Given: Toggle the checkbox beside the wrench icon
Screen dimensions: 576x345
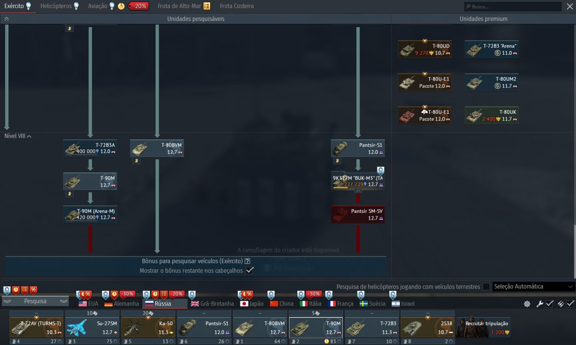Looking at the screenshot, I should 550,304.
